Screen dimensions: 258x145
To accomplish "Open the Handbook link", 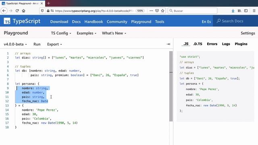I will tap(94, 22).
